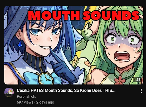Select the word MOUTH in thumbnail overlay
Viewport: 146px width, 107px height.
pos(54,15)
